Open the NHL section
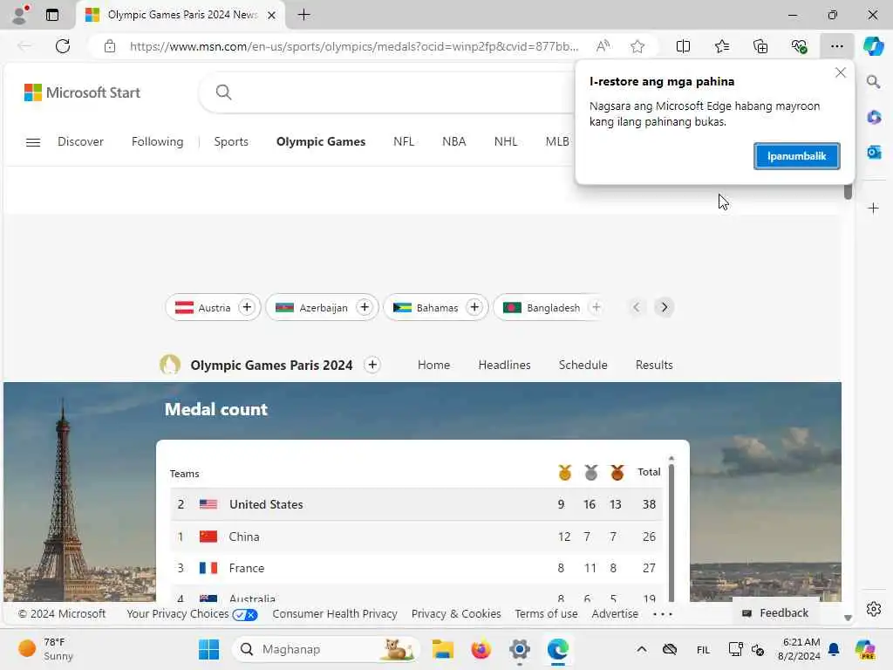 [506, 141]
